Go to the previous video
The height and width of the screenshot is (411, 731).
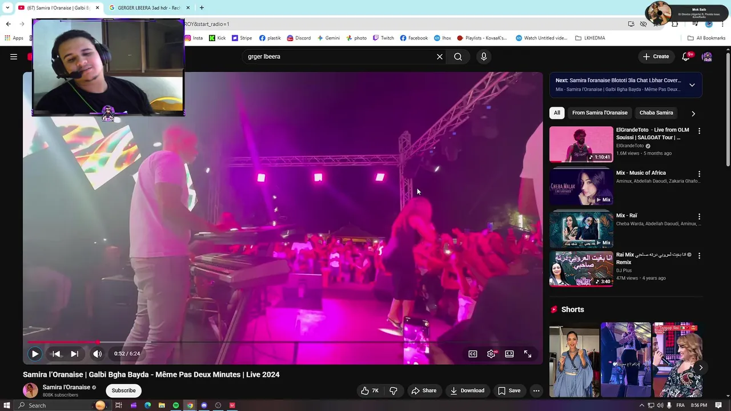coord(56,354)
